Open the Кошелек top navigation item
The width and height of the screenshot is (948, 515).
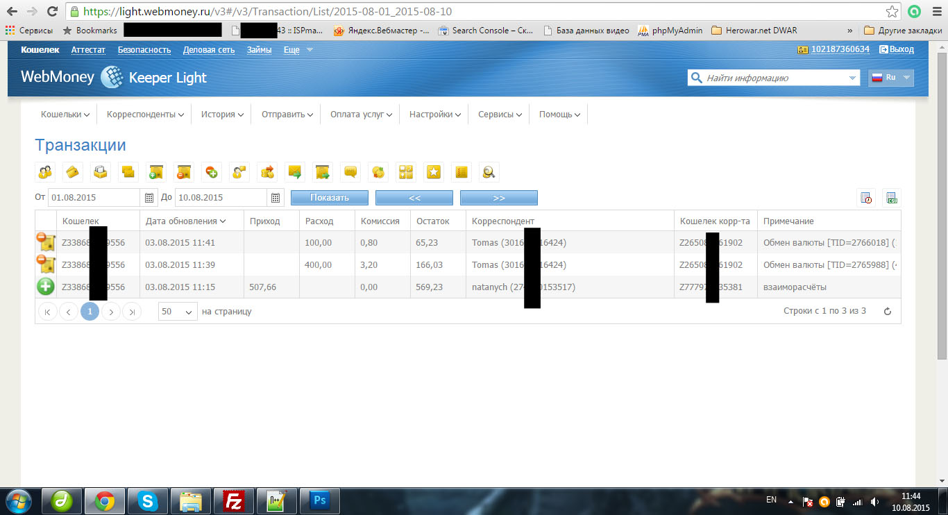(40, 50)
